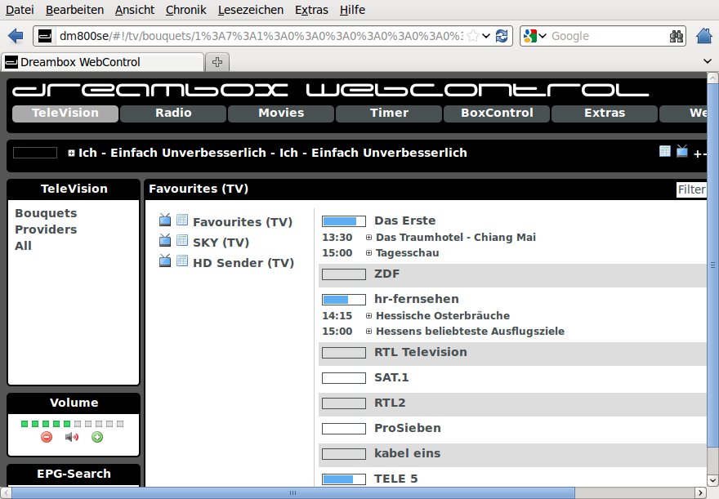Screen dimensions: 719x499
Task: Zap to channel kabel eins
Action: (x=407, y=453)
